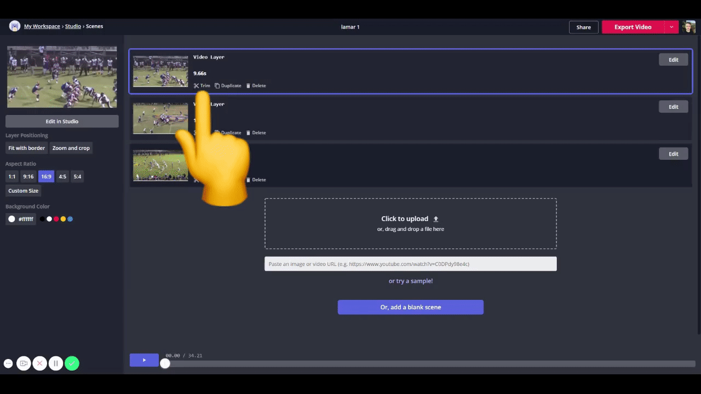Duplicate the first 9.66s video layer
Viewport: 701px width, 394px height.
click(x=228, y=86)
